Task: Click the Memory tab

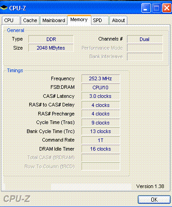Action: (x=79, y=20)
